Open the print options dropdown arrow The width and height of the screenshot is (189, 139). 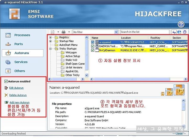[x=69, y=32]
